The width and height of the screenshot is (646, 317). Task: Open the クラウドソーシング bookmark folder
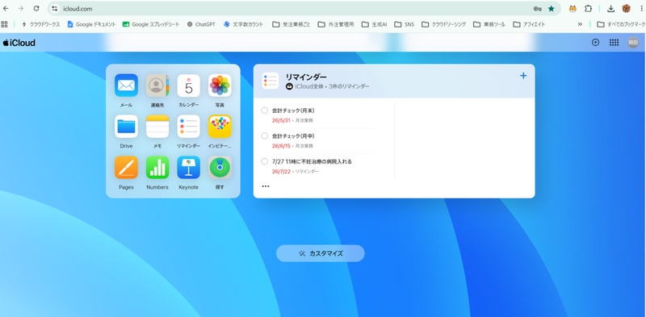pos(443,24)
